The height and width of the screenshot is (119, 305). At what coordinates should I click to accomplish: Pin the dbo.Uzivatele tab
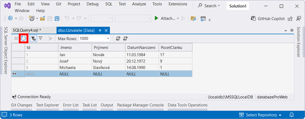coord(100,30)
